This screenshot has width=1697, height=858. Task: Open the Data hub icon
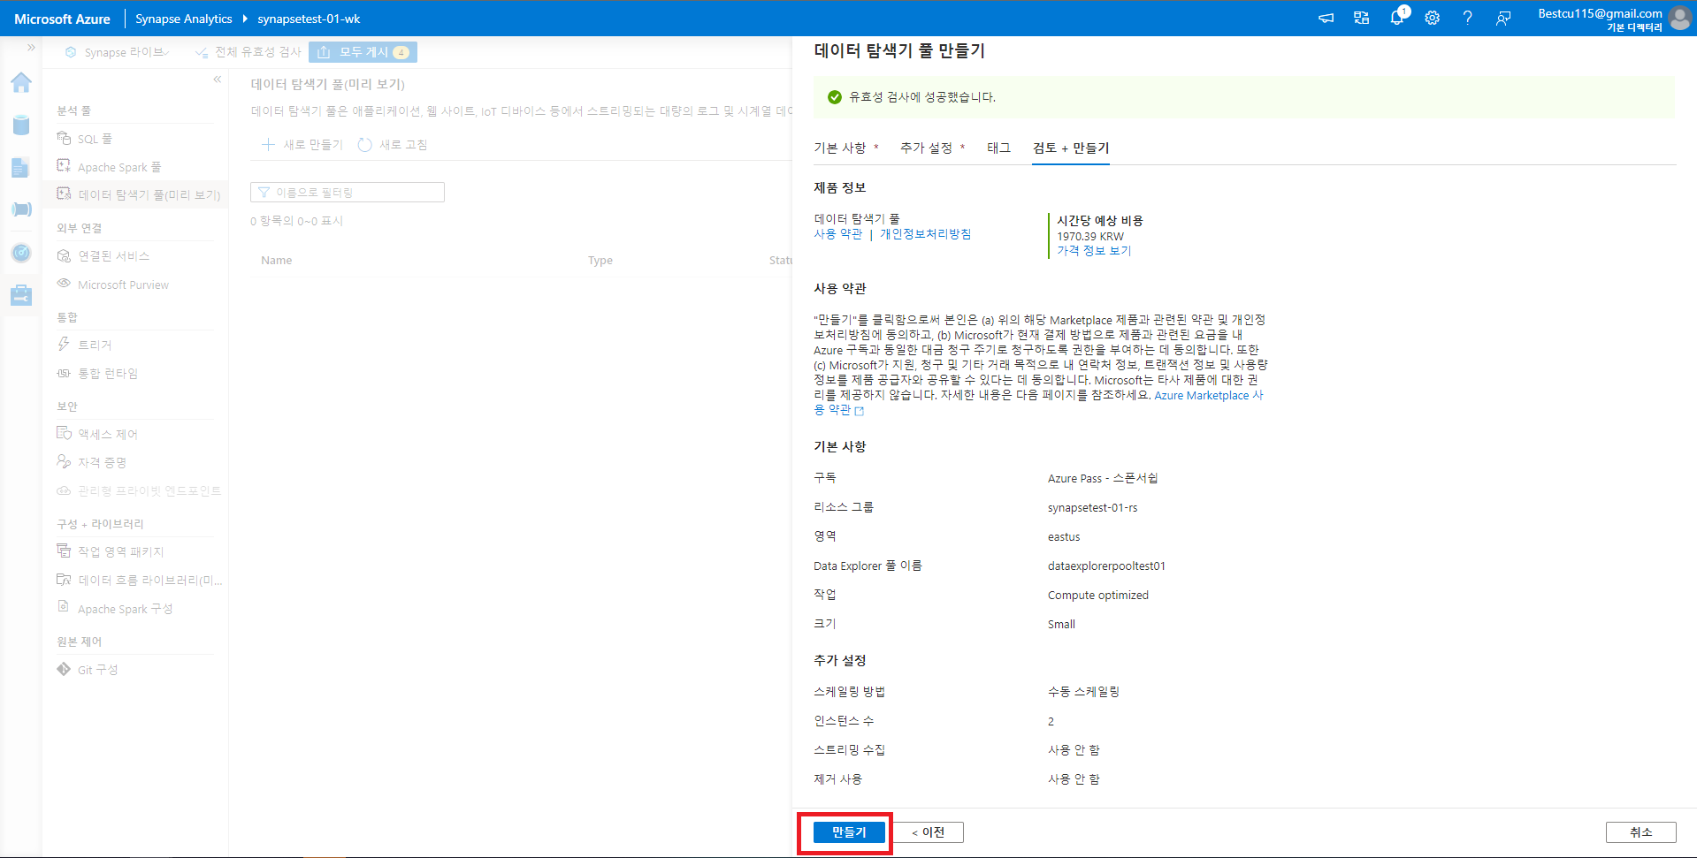click(x=21, y=125)
